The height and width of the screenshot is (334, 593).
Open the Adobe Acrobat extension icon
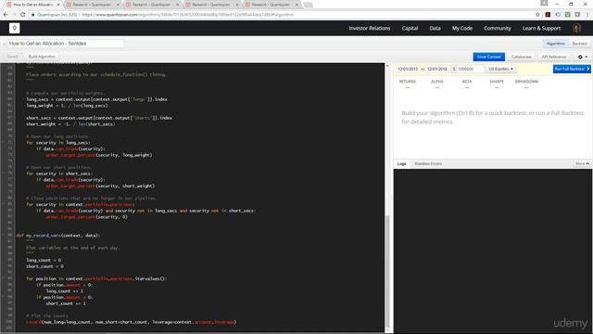pyautogui.click(x=548, y=15)
